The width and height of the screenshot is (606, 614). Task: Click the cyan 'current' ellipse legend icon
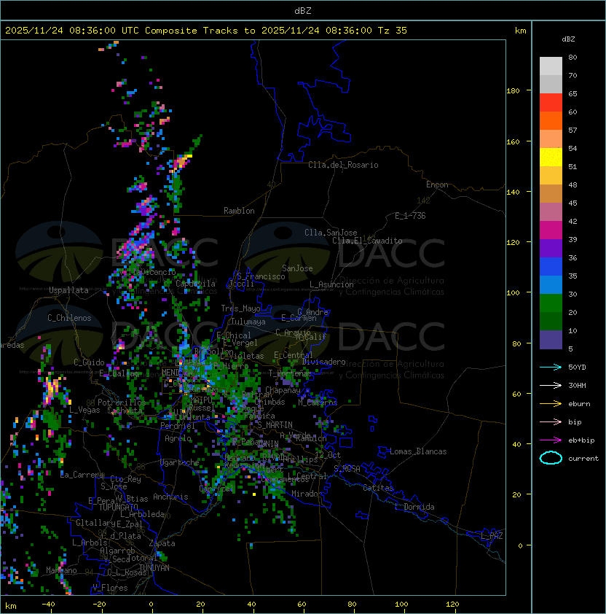coord(551,458)
